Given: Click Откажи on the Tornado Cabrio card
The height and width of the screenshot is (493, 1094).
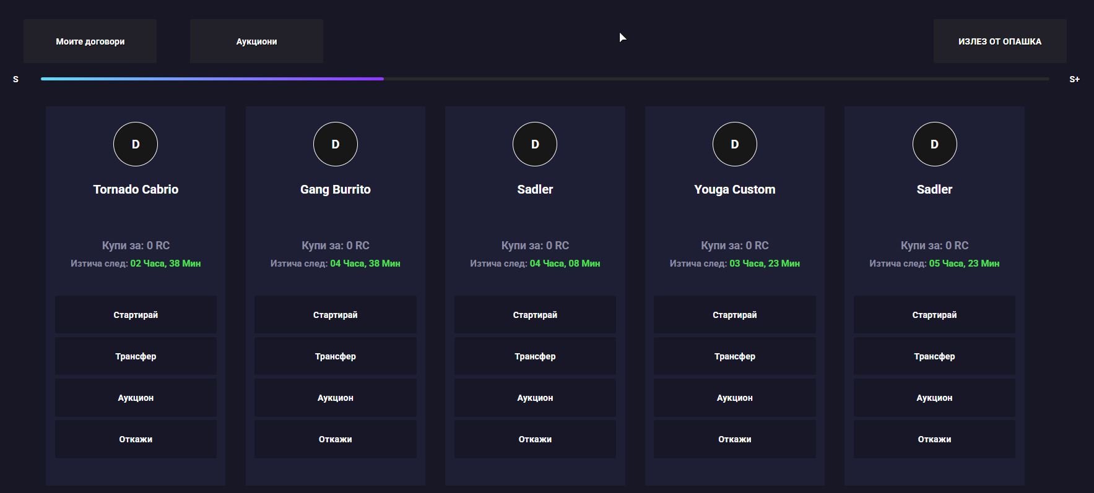Looking at the screenshot, I should (x=136, y=439).
